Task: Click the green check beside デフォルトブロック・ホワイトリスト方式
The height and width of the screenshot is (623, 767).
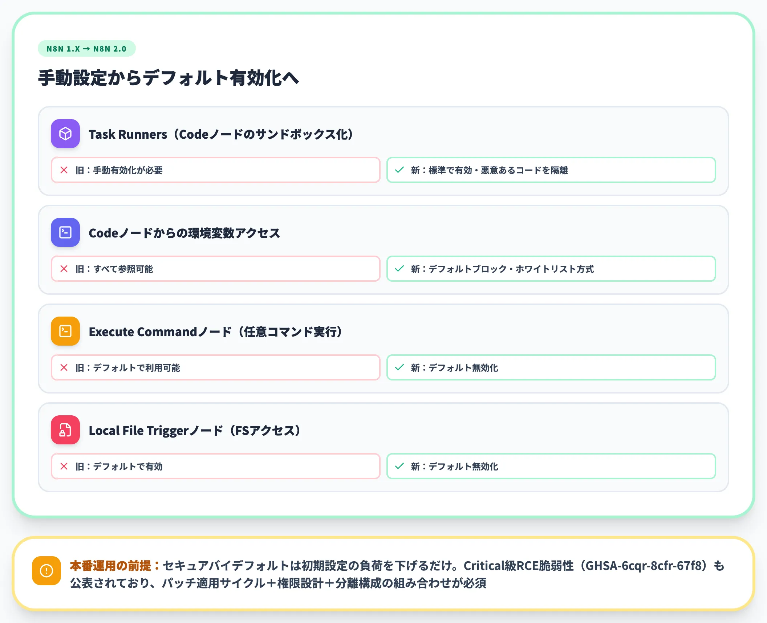Action: click(399, 269)
